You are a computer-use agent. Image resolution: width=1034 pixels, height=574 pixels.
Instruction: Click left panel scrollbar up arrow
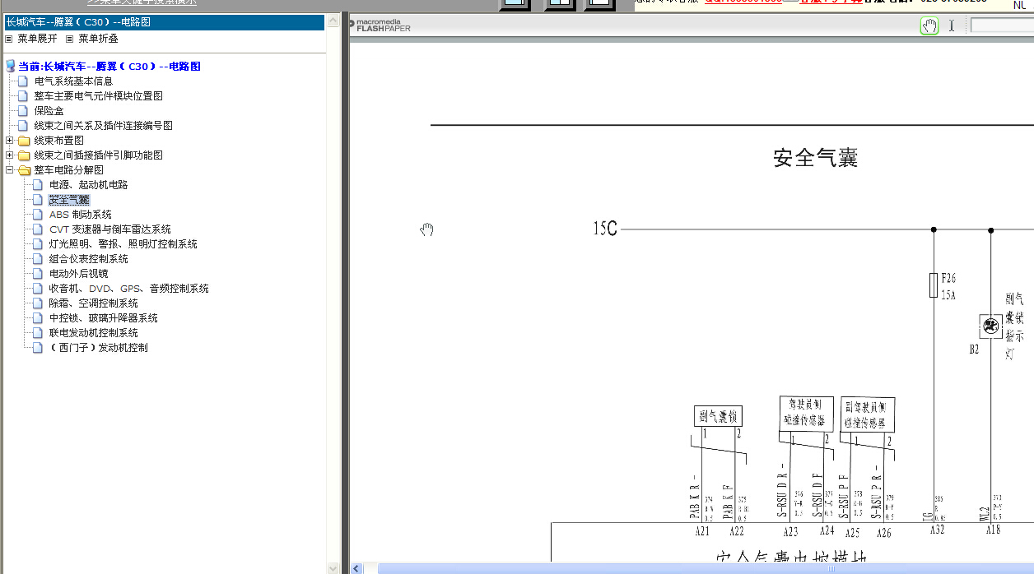[333, 20]
